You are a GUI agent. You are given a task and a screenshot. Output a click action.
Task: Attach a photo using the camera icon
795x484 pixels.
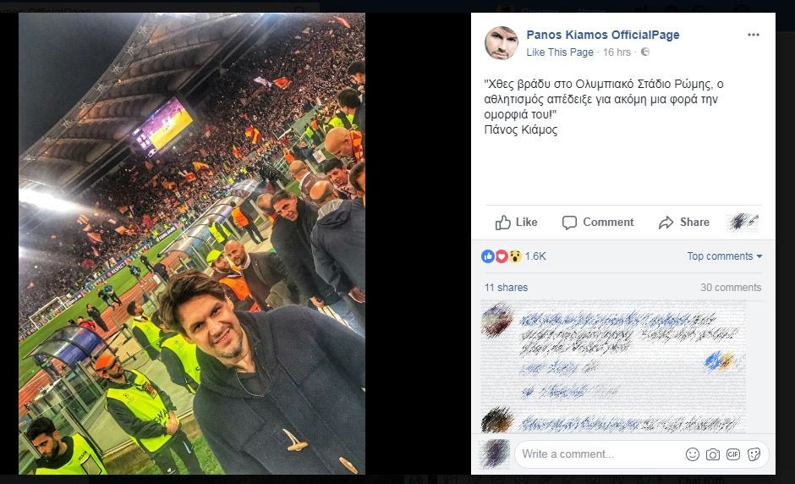point(713,454)
